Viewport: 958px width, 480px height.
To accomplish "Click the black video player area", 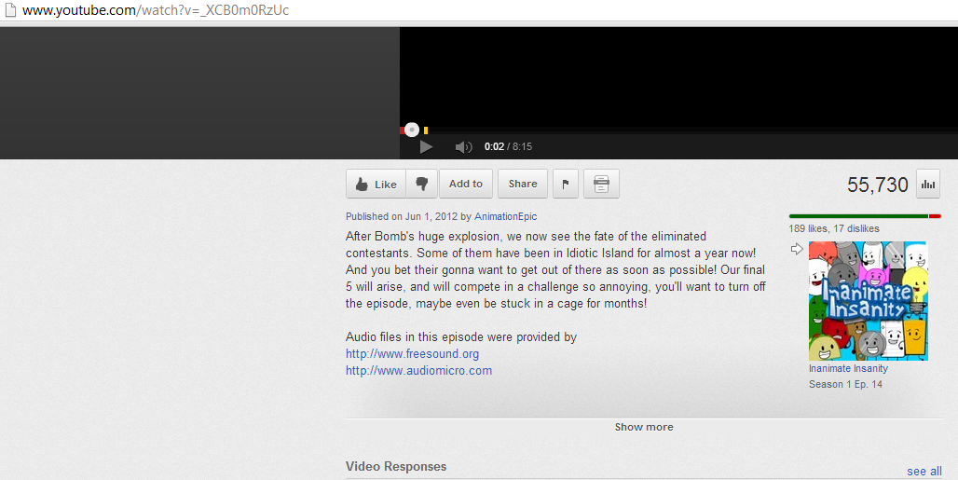I will coord(678,76).
